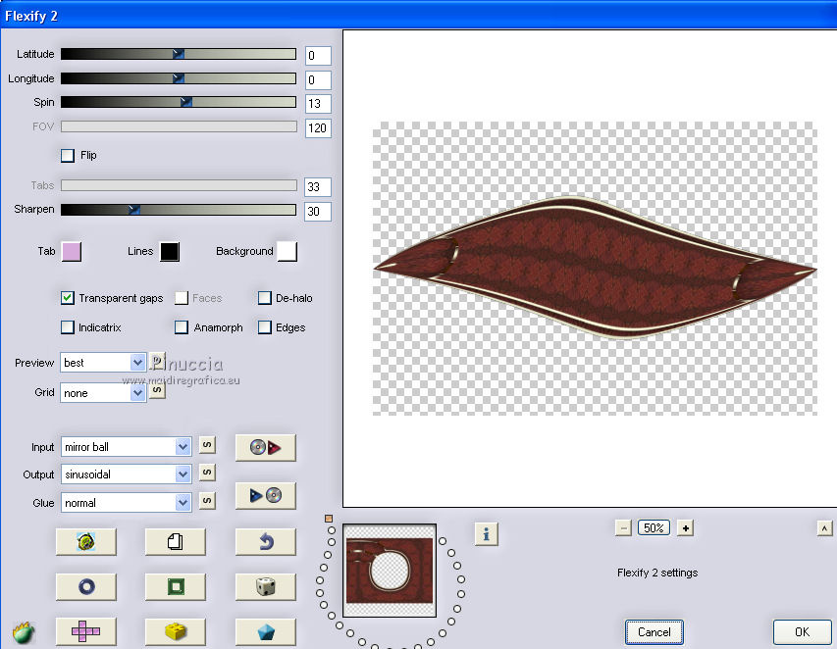Click the FOV value field
Viewport: 837px width, 649px height.
tap(318, 128)
